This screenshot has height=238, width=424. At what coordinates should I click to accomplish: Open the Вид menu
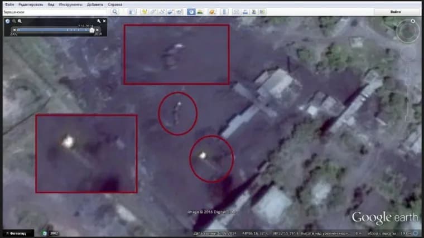pos(51,4)
